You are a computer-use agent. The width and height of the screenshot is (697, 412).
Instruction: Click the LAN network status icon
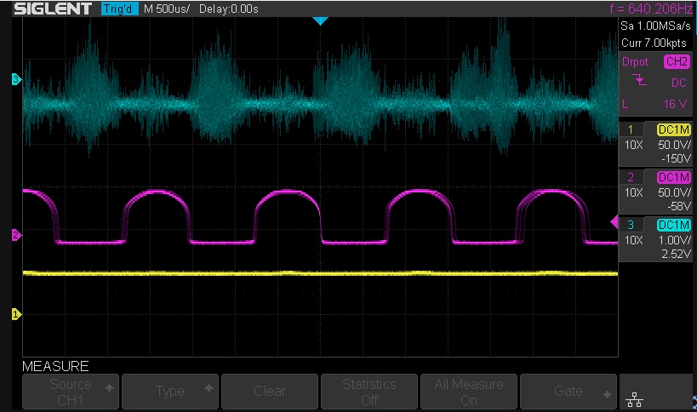tap(633, 395)
